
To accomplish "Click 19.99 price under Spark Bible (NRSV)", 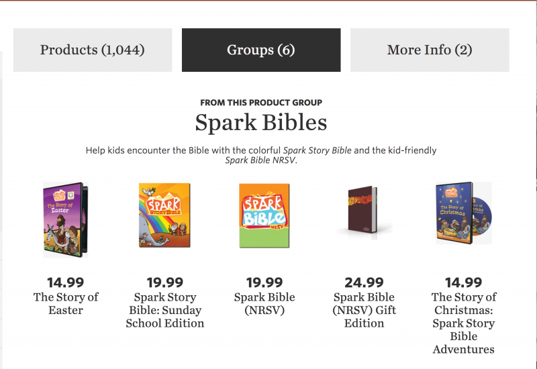I will click(264, 282).
